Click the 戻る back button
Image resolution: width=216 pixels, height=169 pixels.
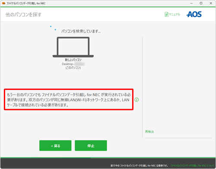pyautogui.click(x=55, y=146)
